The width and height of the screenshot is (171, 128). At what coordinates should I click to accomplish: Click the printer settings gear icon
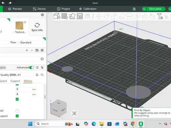(x=42, y=15)
